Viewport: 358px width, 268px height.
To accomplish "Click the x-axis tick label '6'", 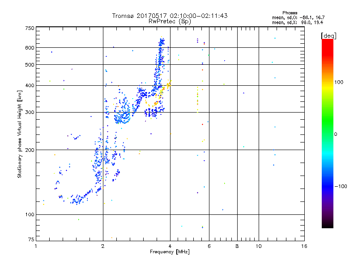I will coord(209,246).
